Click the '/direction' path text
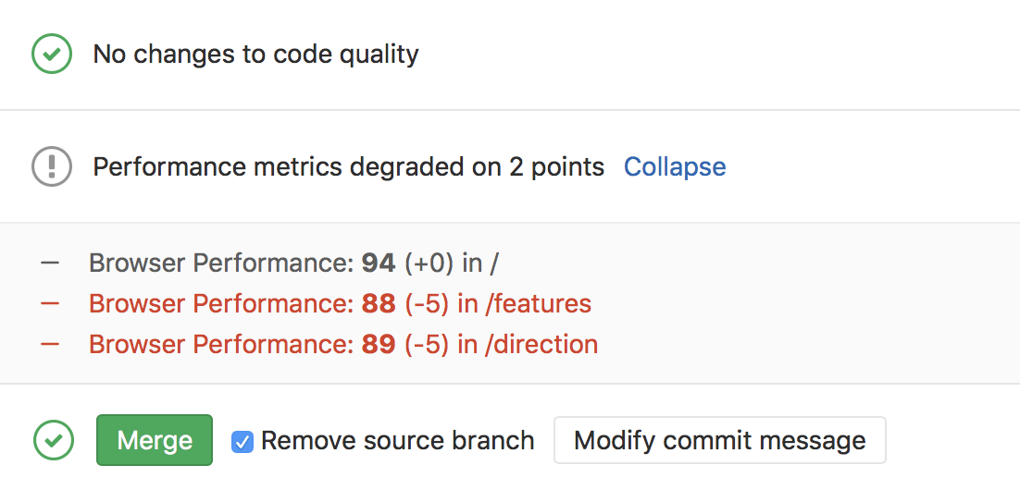The width and height of the screenshot is (1020, 490). [541, 344]
